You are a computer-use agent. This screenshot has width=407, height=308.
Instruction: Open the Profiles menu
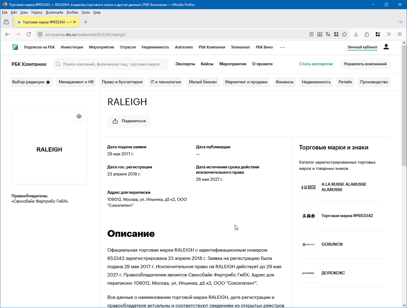coord(73,12)
